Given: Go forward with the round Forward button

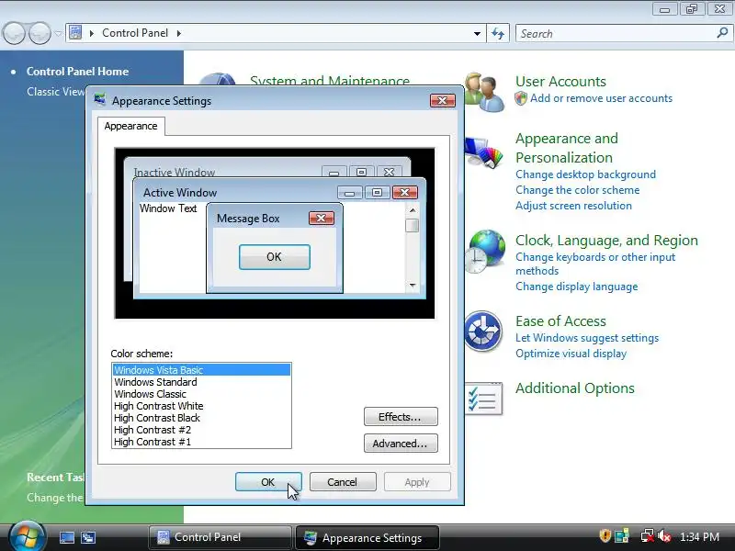Looking at the screenshot, I should coord(40,33).
